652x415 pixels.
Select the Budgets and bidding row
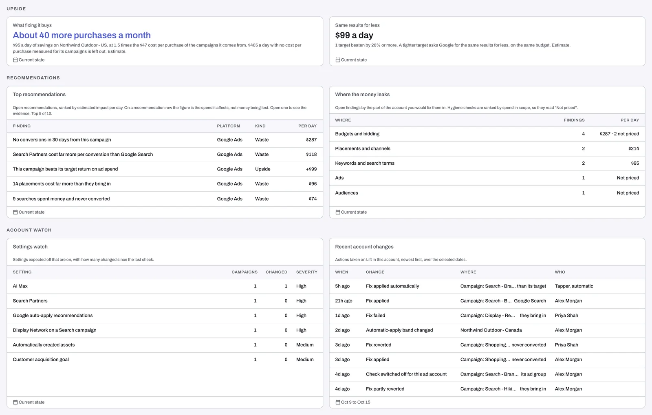coord(487,134)
